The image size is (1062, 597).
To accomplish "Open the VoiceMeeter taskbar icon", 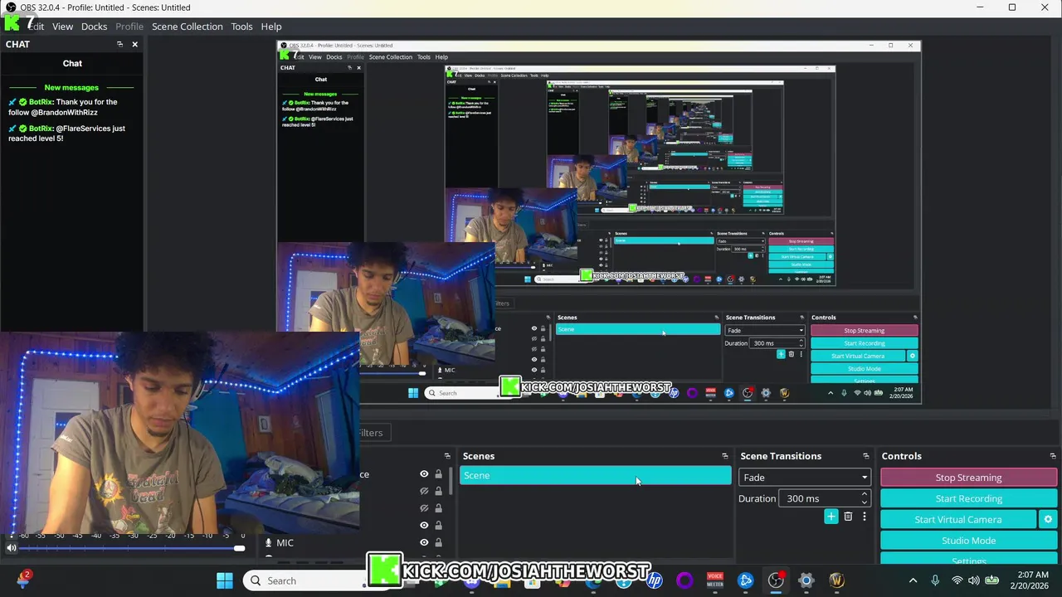I will click(x=715, y=580).
